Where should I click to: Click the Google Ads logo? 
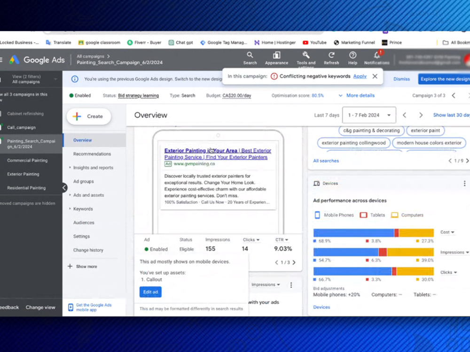coord(37,60)
